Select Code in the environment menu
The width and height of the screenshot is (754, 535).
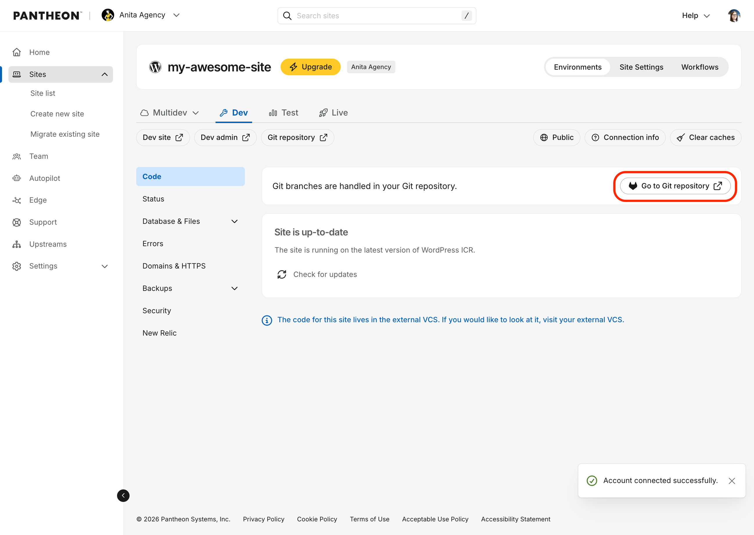pos(191,176)
